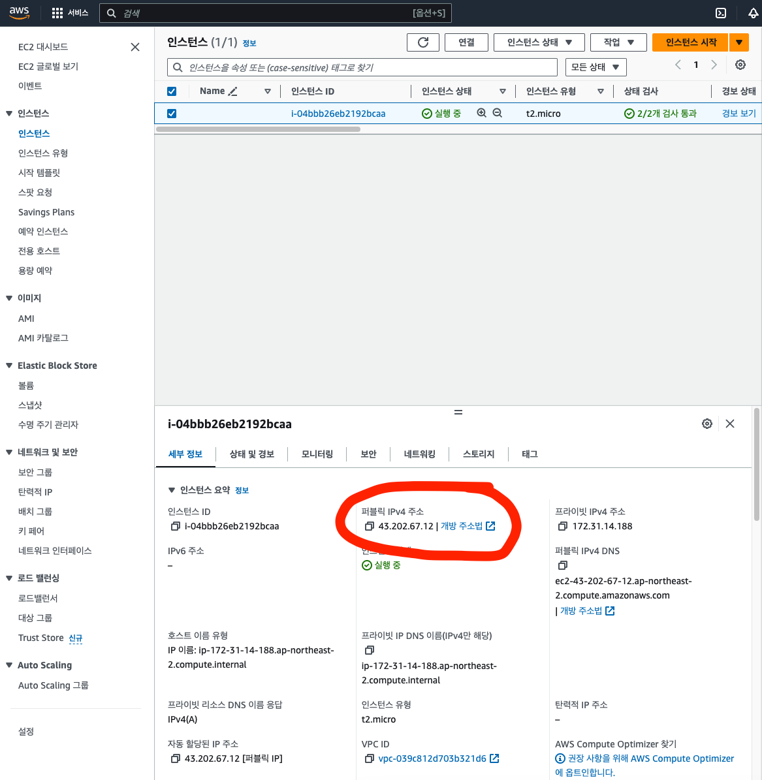Viewport: 762px width, 780px height.
Task: Launch CloudShell from the top bar
Action: pyautogui.click(x=721, y=13)
